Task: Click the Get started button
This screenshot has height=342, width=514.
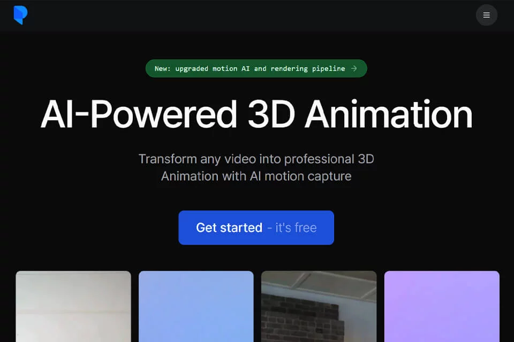Action: tap(256, 228)
